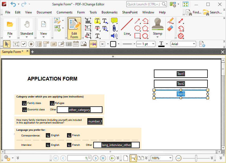226x163 pixels.
Task: Jump to the last page
Action: tap(103, 158)
